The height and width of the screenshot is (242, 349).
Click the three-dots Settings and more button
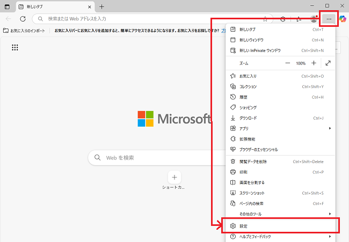(x=329, y=19)
